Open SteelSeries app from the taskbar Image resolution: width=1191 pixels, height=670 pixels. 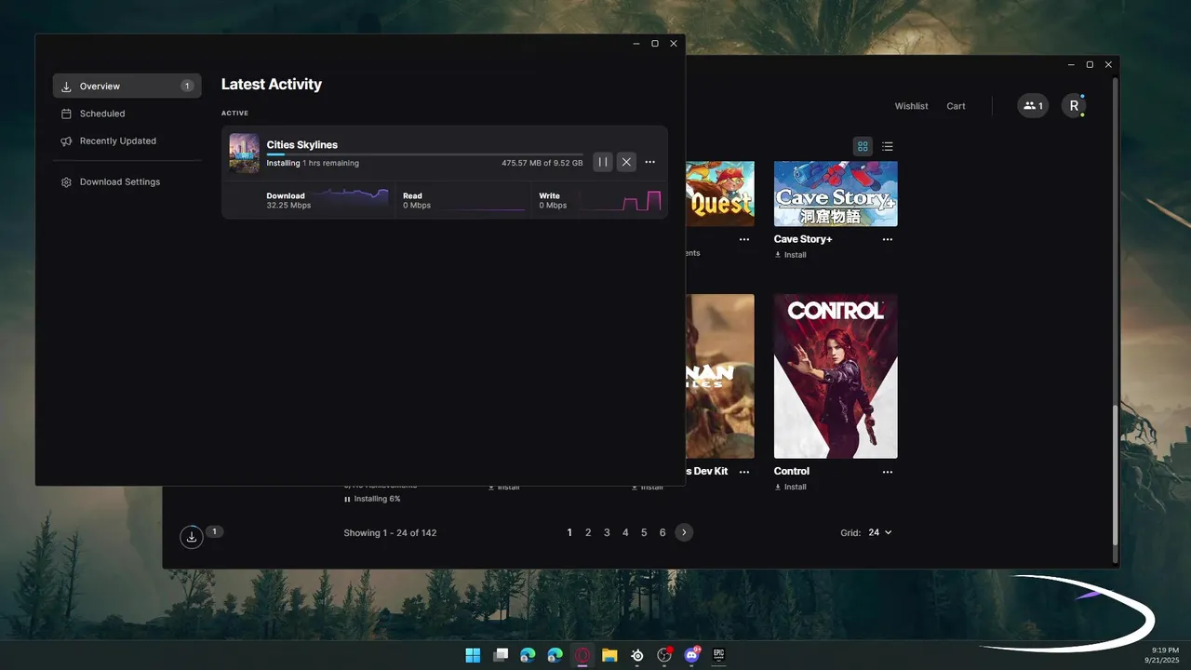[637, 655]
